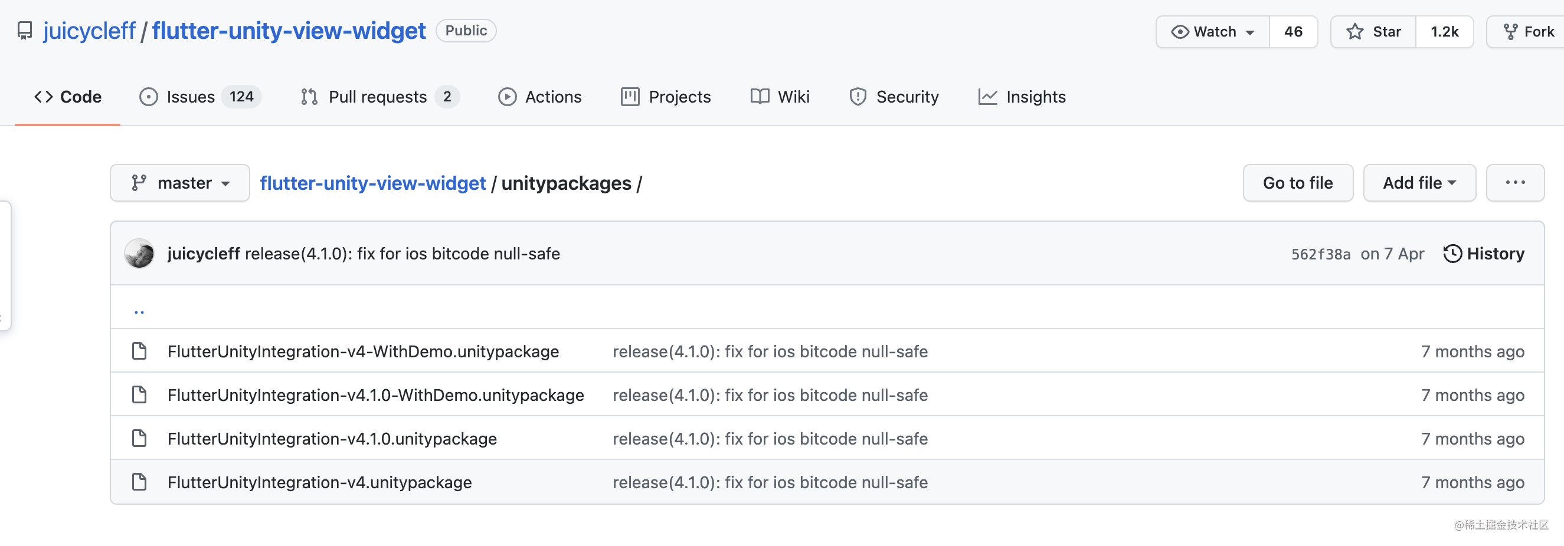Click the repository book icon beside juicycleff

tap(24, 31)
